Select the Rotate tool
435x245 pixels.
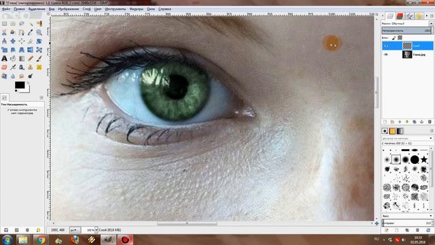coord(39,41)
